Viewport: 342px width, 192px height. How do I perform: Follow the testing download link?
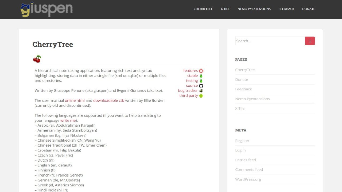[192, 81]
